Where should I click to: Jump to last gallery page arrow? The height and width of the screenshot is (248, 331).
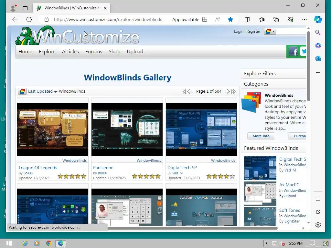(x=233, y=91)
